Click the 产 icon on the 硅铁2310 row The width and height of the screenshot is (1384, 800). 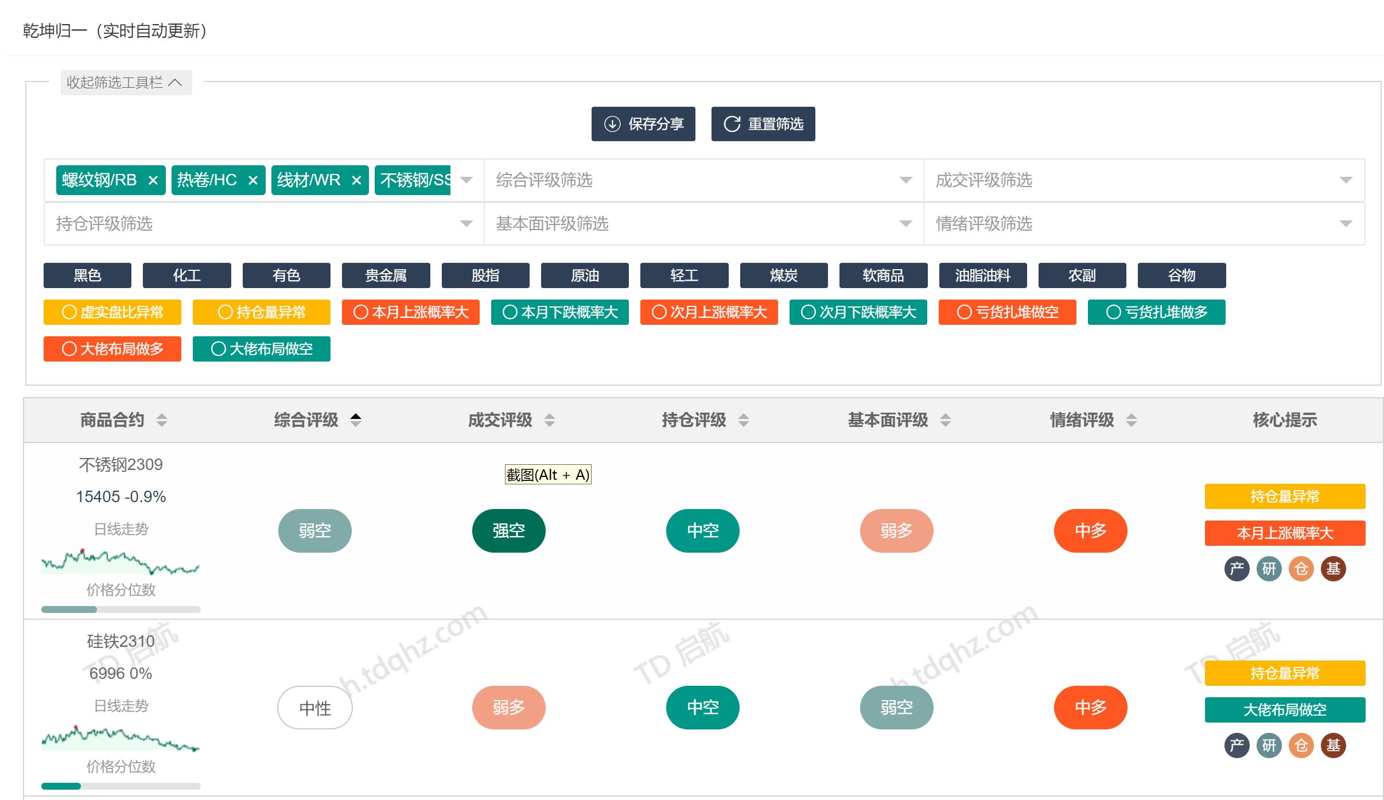pyautogui.click(x=1237, y=745)
